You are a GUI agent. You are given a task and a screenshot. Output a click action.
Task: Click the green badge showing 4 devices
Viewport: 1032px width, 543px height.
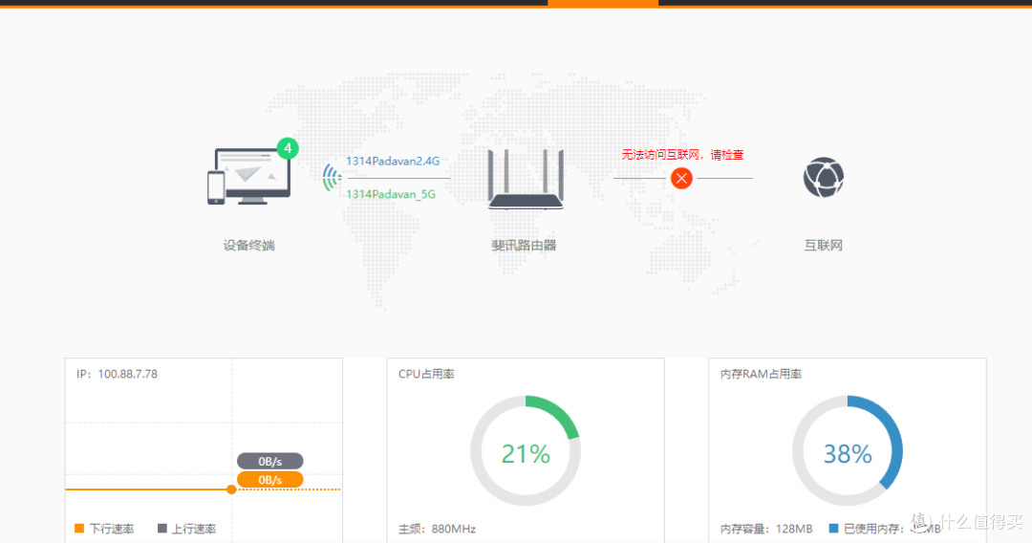click(288, 149)
